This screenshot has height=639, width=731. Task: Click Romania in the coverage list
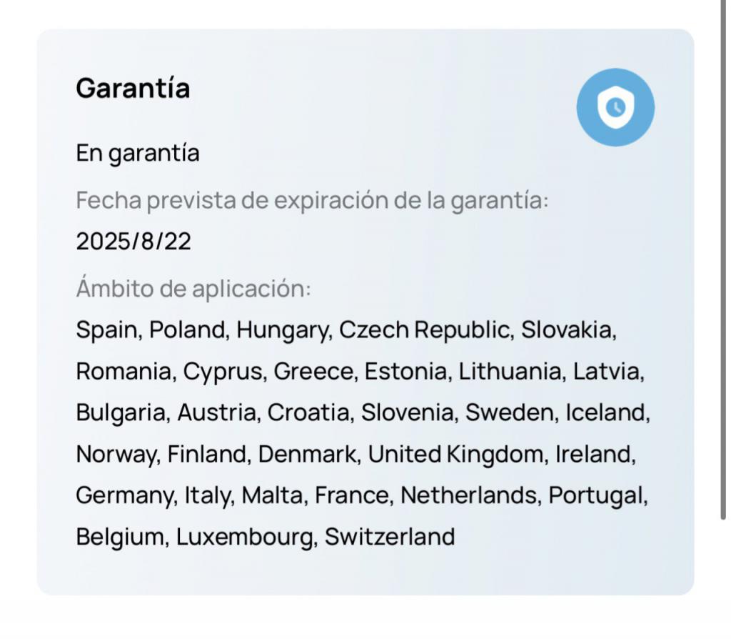click(x=123, y=372)
